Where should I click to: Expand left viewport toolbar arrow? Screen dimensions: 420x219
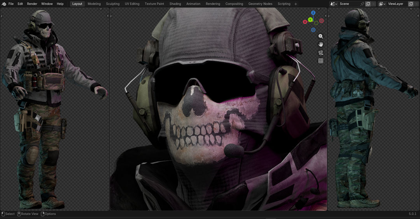pos(1,16)
